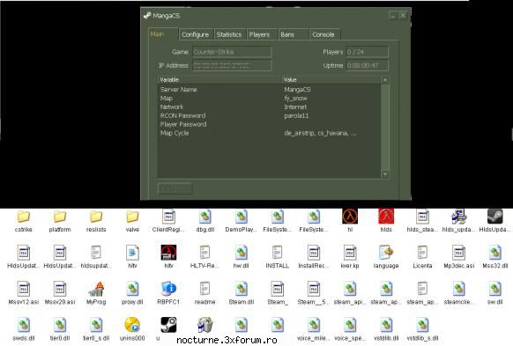Select the tier0_s.dll file icon

click(96, 325)
